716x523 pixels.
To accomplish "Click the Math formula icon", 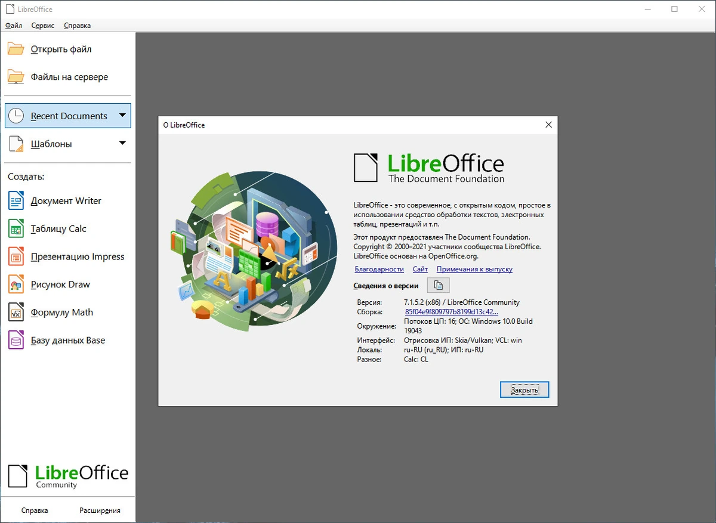I will coord(16,312).
